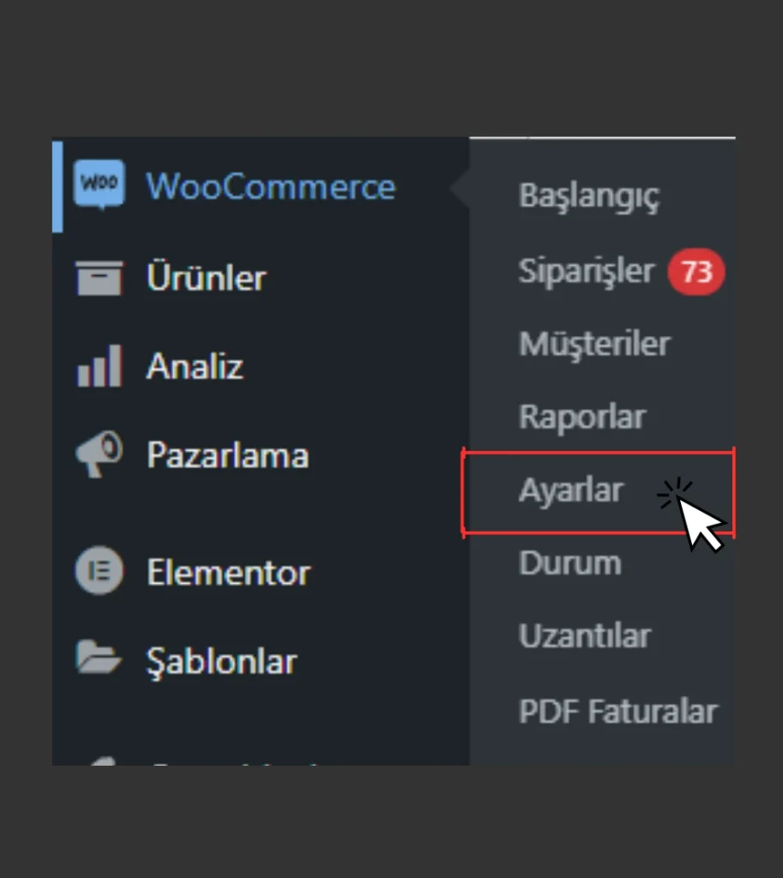
Task: Click Raporlar in the submenu
Action: (582, 417)
